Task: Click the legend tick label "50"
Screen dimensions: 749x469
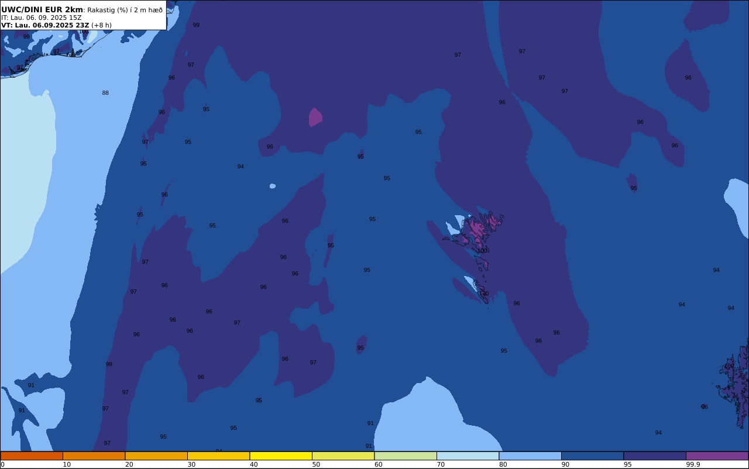Action: pos(316,464)
